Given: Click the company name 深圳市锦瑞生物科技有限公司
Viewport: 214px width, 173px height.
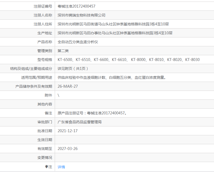Looking at the screenshot, I should coord(81,15).
